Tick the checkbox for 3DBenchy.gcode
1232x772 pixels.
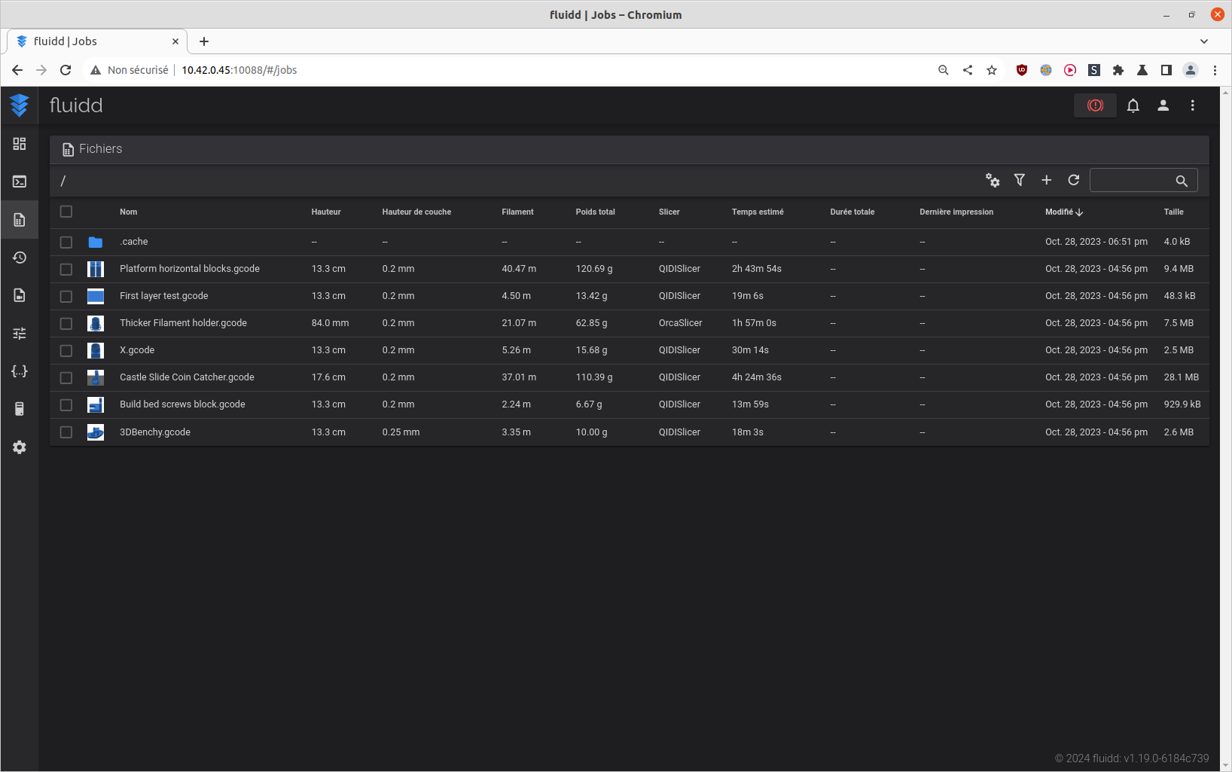point(66,432)
